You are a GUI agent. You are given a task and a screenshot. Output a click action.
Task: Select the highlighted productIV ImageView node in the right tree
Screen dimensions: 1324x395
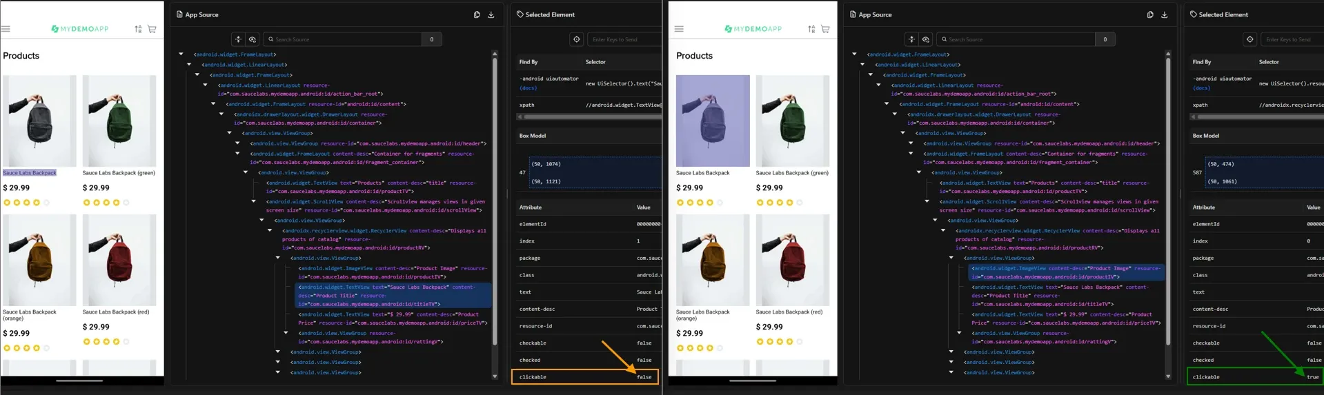click(x=1067, y=272)
